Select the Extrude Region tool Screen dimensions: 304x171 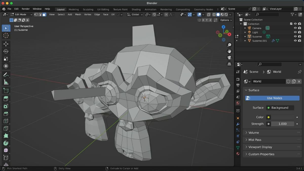pos(6,99)
